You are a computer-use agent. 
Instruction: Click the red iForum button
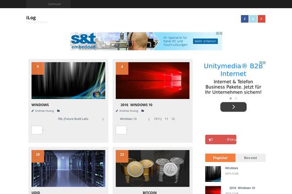tap(220, 139)
